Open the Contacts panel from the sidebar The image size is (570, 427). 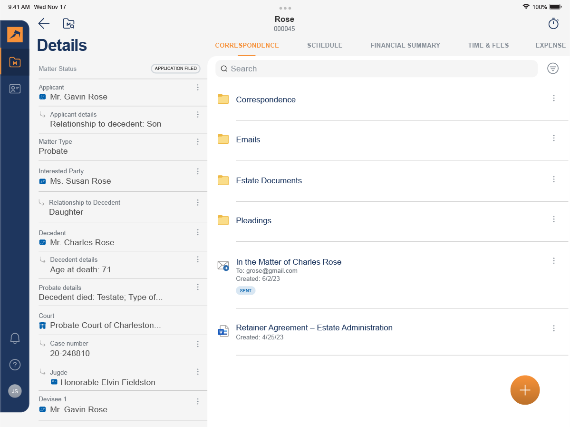coord(15,88)
